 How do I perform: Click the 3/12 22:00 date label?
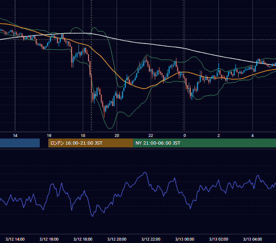(151, 239)
